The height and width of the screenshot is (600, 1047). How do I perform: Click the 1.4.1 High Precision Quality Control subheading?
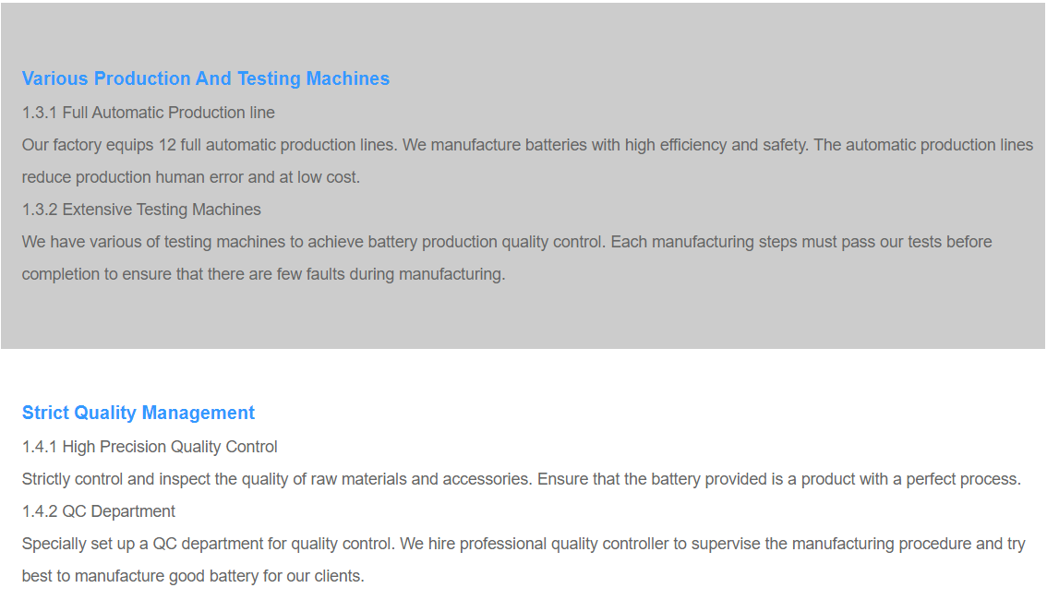[x=150, y=447]
